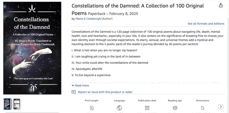Viewport: 229px width, 113px height.
Task: Open the main book cover image
Action: pyautogui.click(x=32, y=48)
